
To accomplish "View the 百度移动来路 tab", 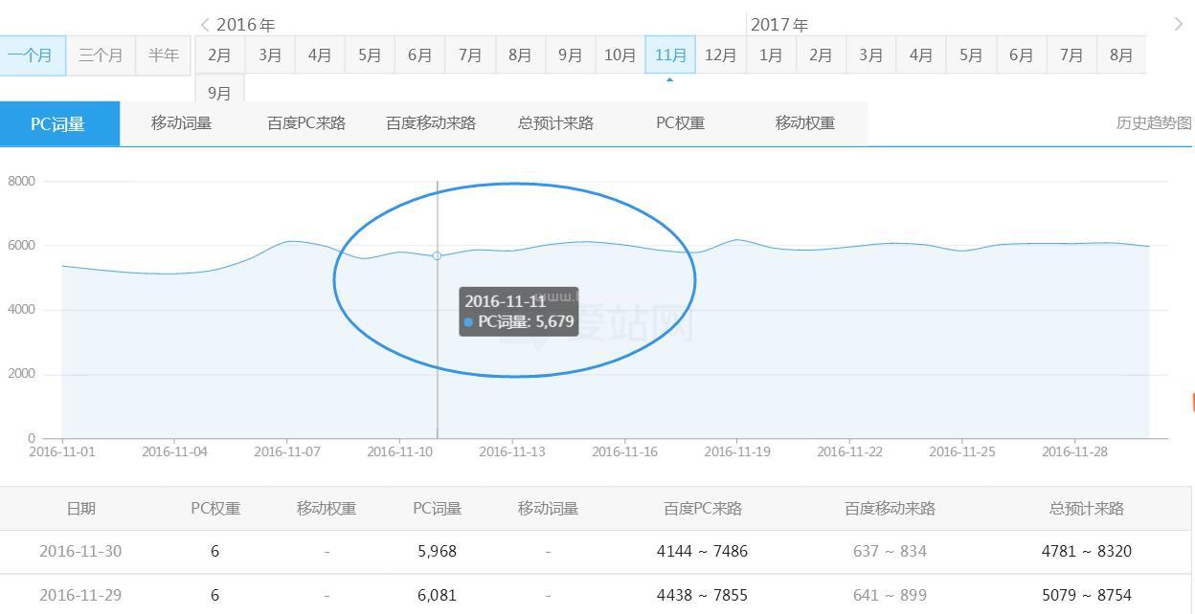I will tap(431, 123).
